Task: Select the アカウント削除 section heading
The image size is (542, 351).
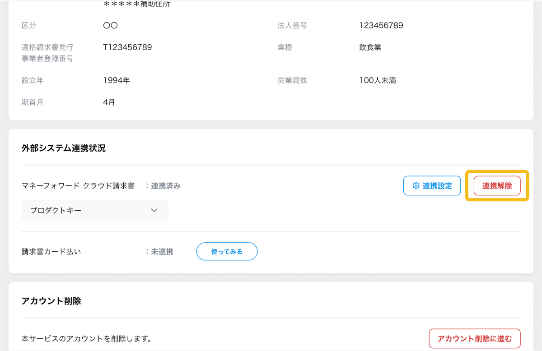Action: click(51, 301)
